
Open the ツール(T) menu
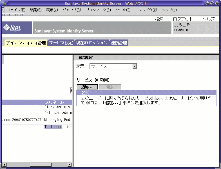coord(123,10)
